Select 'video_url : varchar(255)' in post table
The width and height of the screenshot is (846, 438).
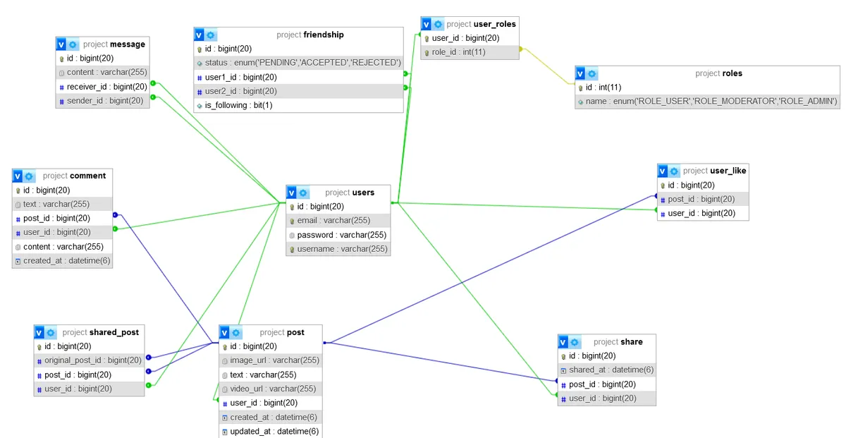tap(271, 389)
